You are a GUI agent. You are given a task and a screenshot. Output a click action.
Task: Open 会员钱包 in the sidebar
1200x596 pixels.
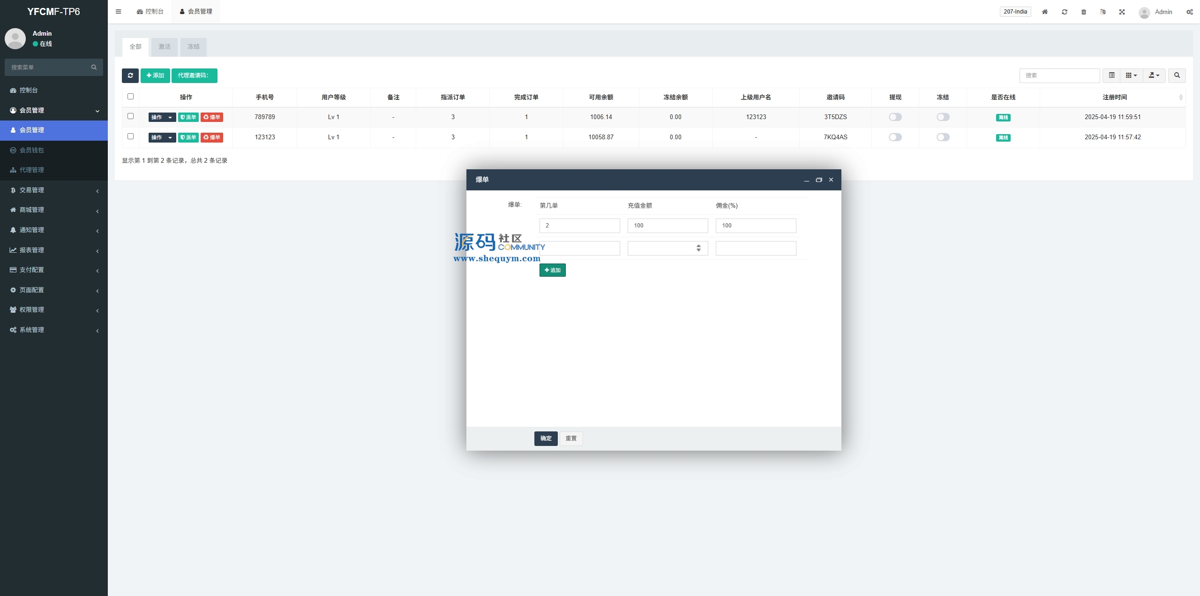point(31,150)
